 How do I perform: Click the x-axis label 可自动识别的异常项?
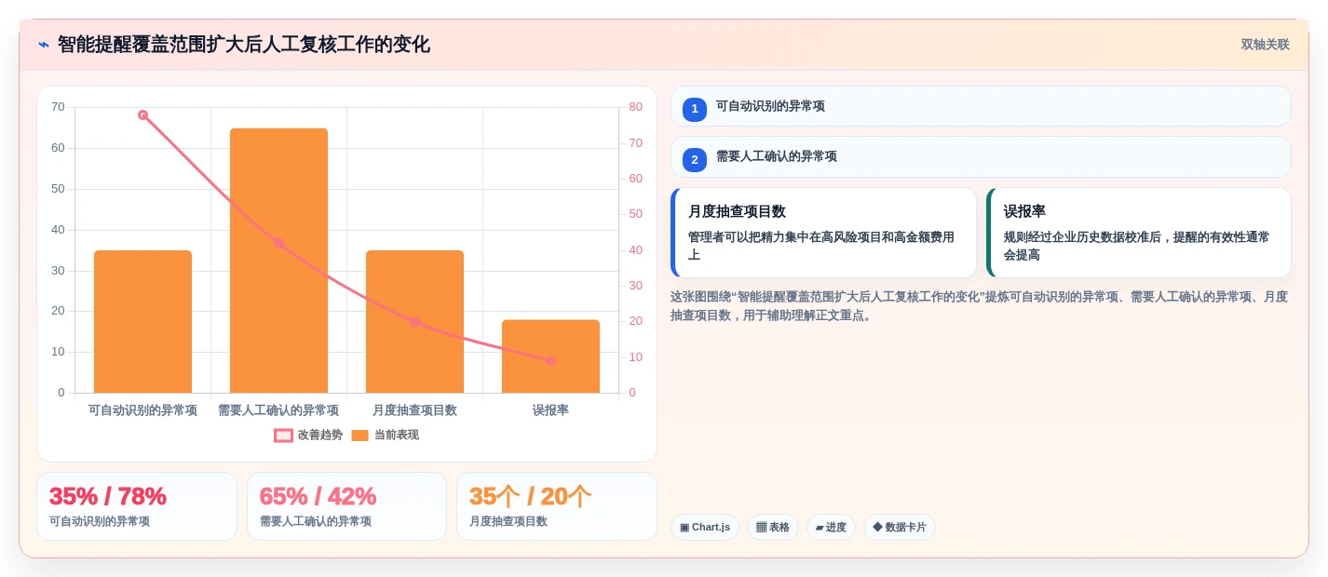pyautogui.click(x=142, y=410)
